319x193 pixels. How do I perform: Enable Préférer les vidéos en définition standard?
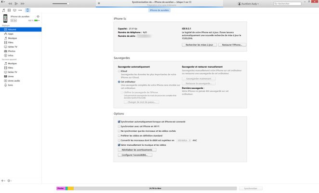click(119, 136)
